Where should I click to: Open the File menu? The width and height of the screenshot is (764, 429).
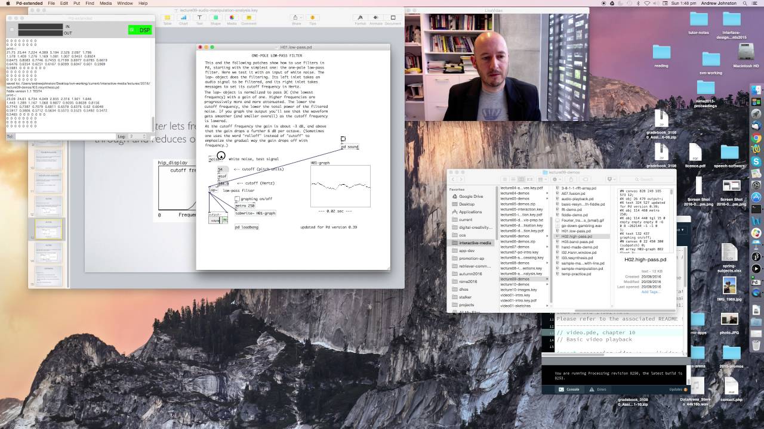click(x=51, y=3)
